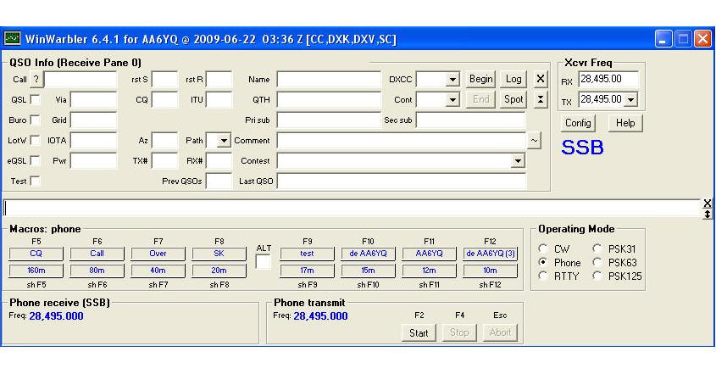Expand the Contest dropdown list
This screenshot has height=374, width=716.
518,161
